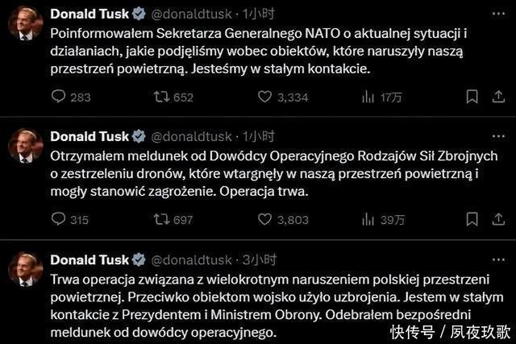Open replies on tweet with 315 comments
516x344 pixels.
pos(58,219)
